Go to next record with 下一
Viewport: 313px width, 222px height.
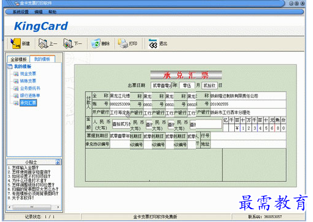(73, 43)
